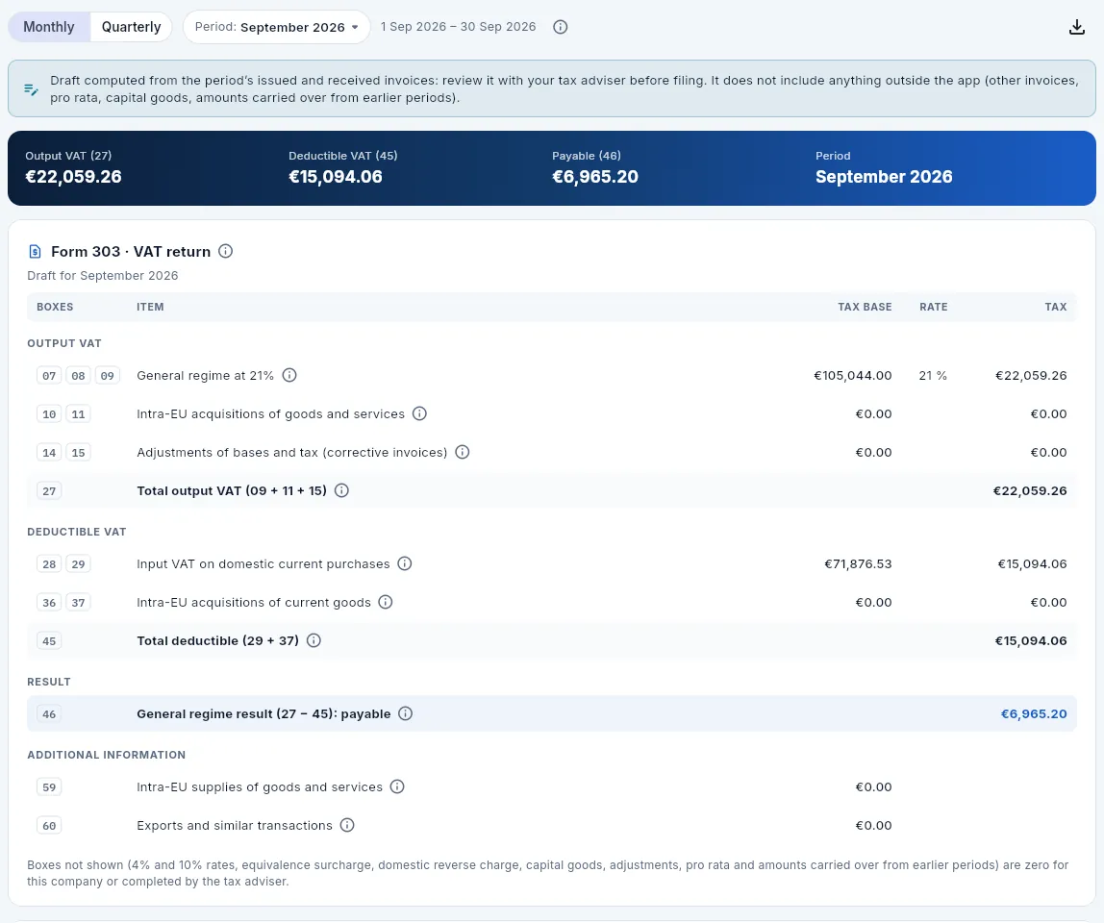
Task: Select box 09 chip
Action: [x=107, y=376]
